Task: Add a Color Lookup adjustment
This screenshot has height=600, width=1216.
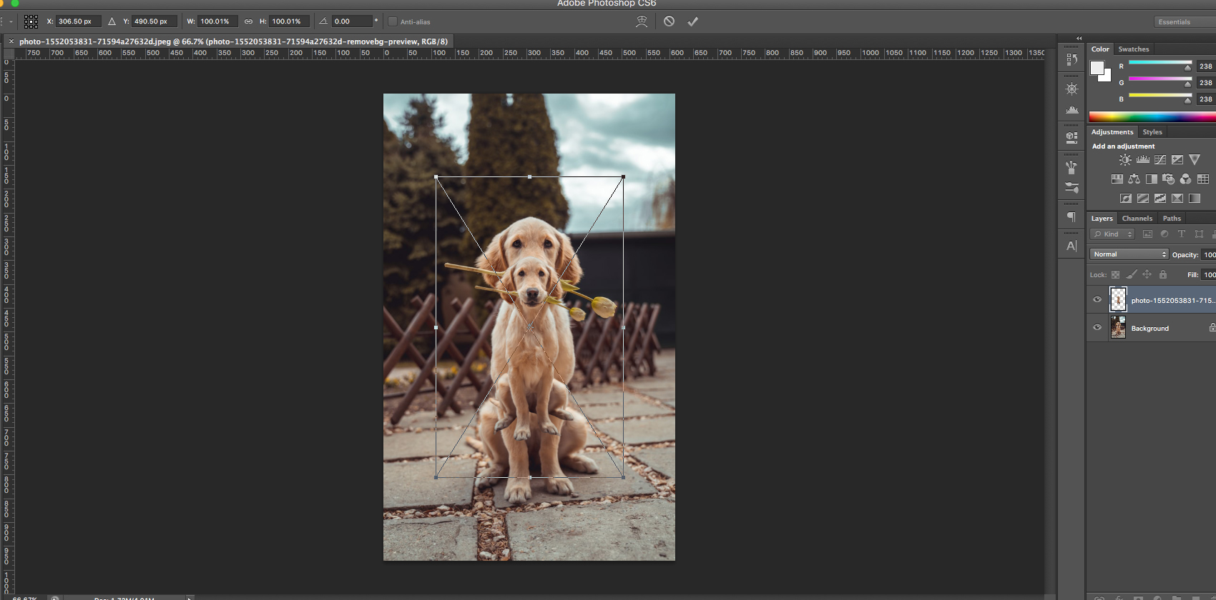Action: click(x=1203, y=179)
